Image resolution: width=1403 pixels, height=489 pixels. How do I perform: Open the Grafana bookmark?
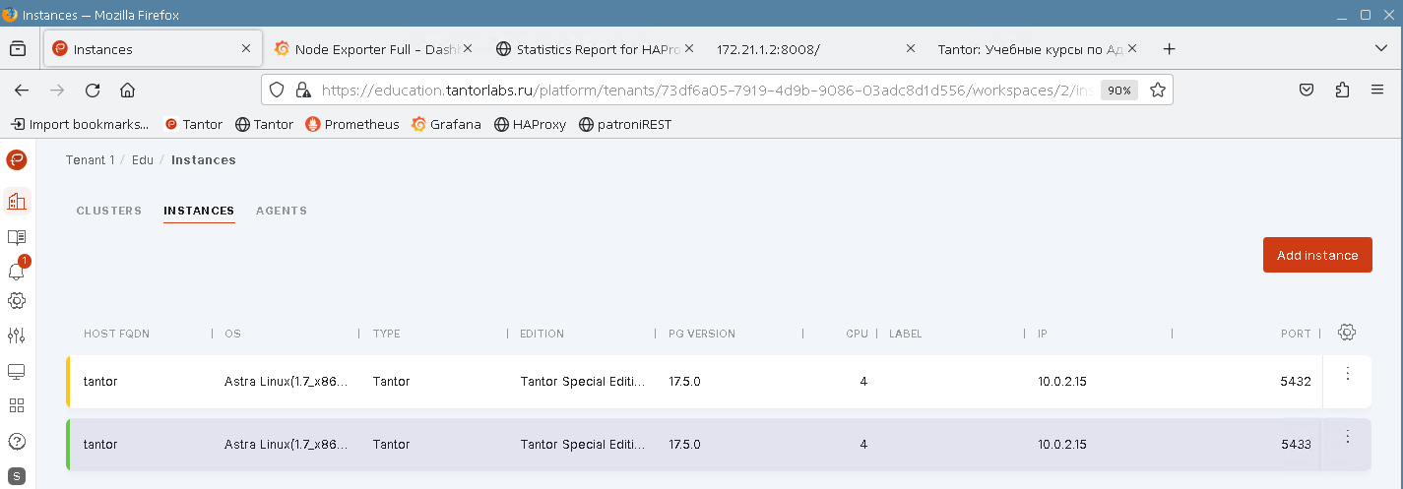446,124
